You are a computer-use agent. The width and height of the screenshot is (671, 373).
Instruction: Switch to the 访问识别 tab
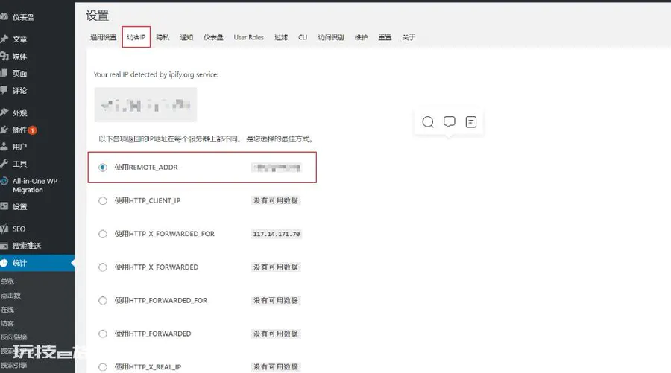coord(331,37)
